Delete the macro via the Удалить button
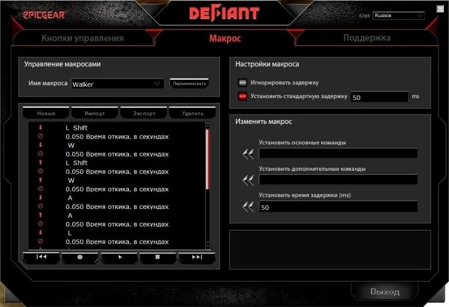Image resolution: width=449 pixels, height=307 pixels. (x=192, y=113)
